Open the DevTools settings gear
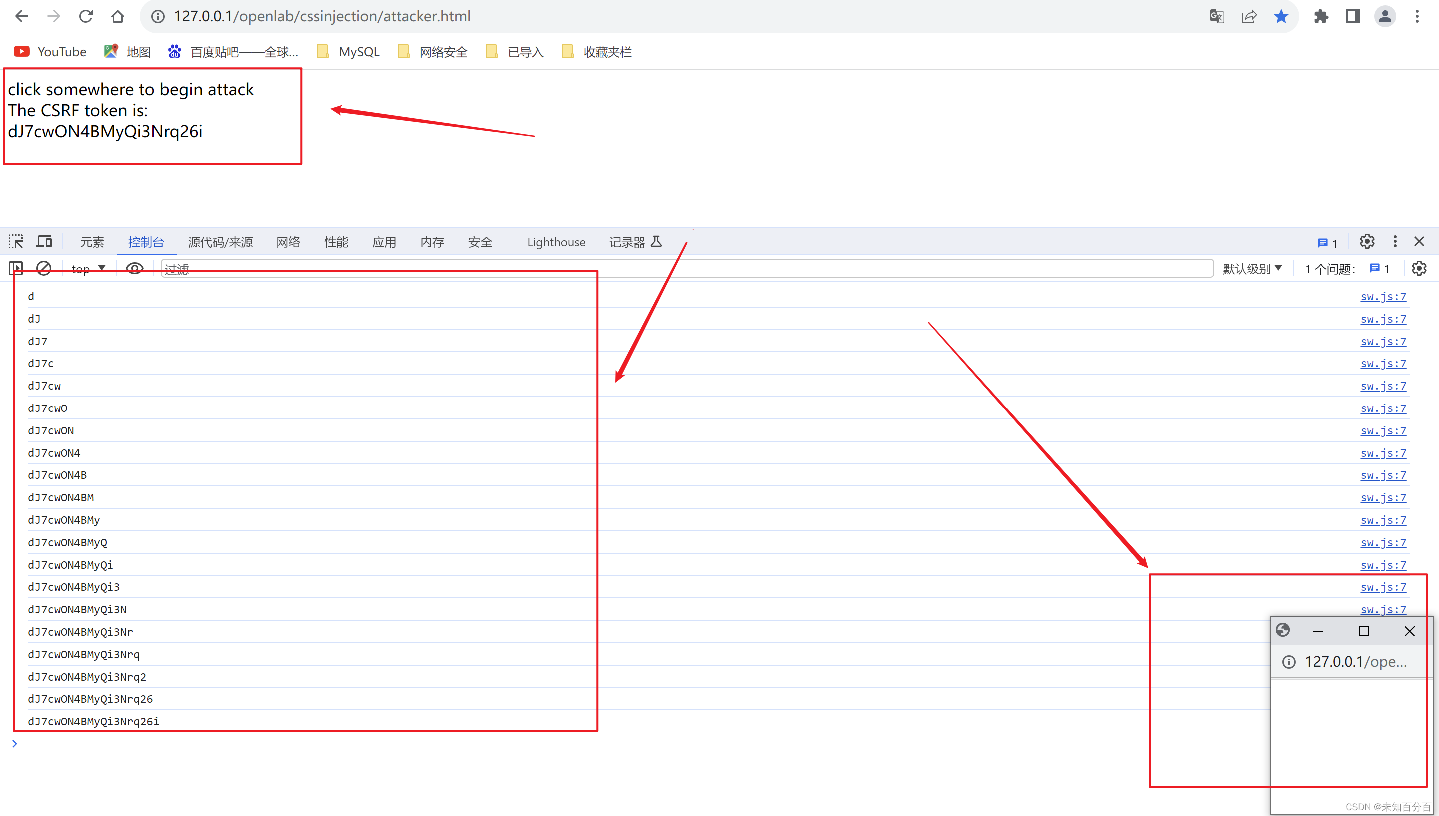Viewport: 1439px width, 816px height. 1366,242
